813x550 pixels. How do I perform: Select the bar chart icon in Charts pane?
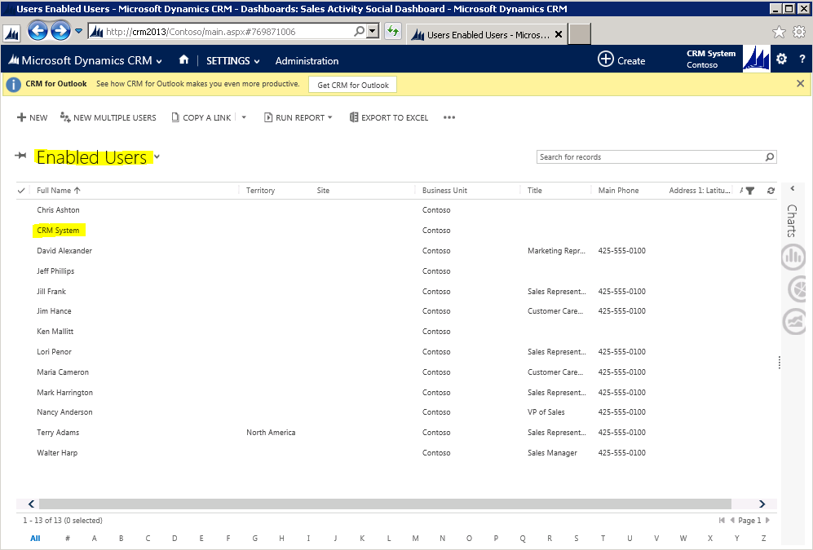click(793, 257)
